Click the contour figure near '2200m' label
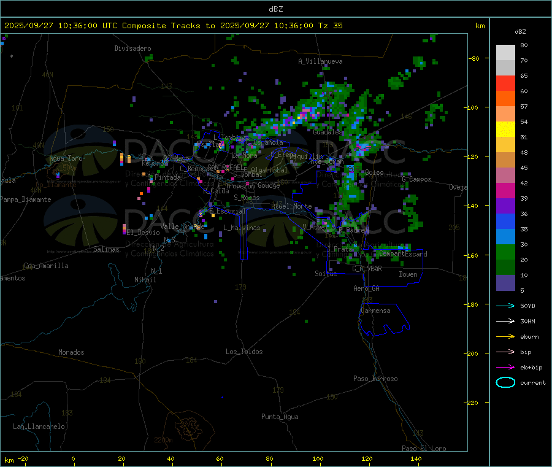Image resolution: width=552 pixels, height=467 pixels. (190, 428)
